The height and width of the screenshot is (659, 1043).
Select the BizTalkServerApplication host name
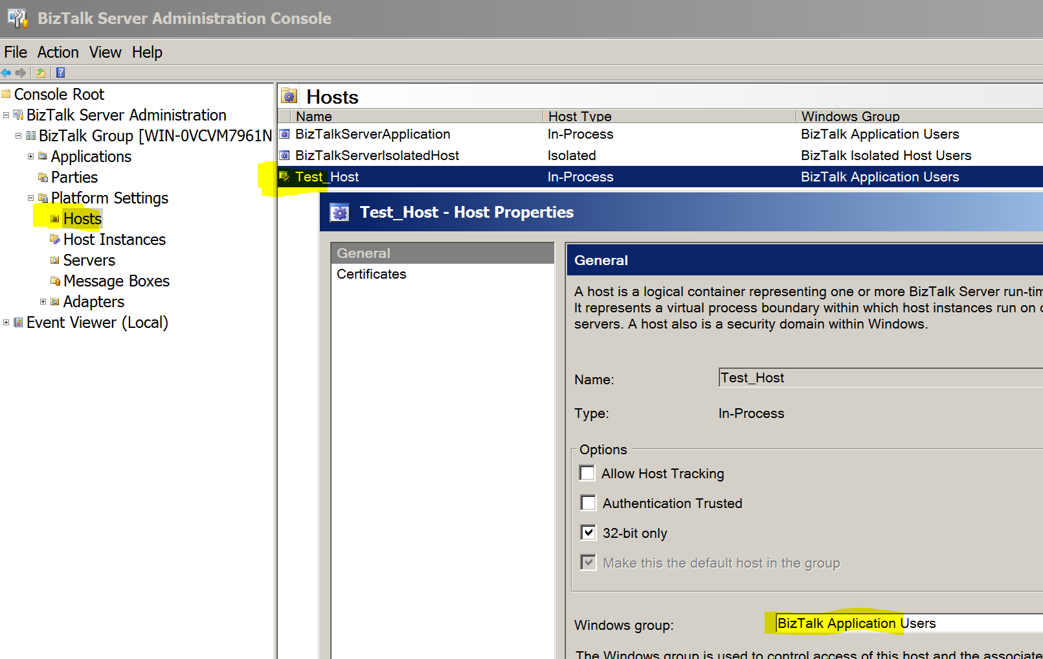click(x=373, y=134)
